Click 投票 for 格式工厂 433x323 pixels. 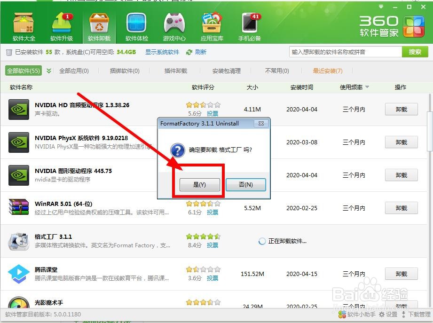click(213, 245)
